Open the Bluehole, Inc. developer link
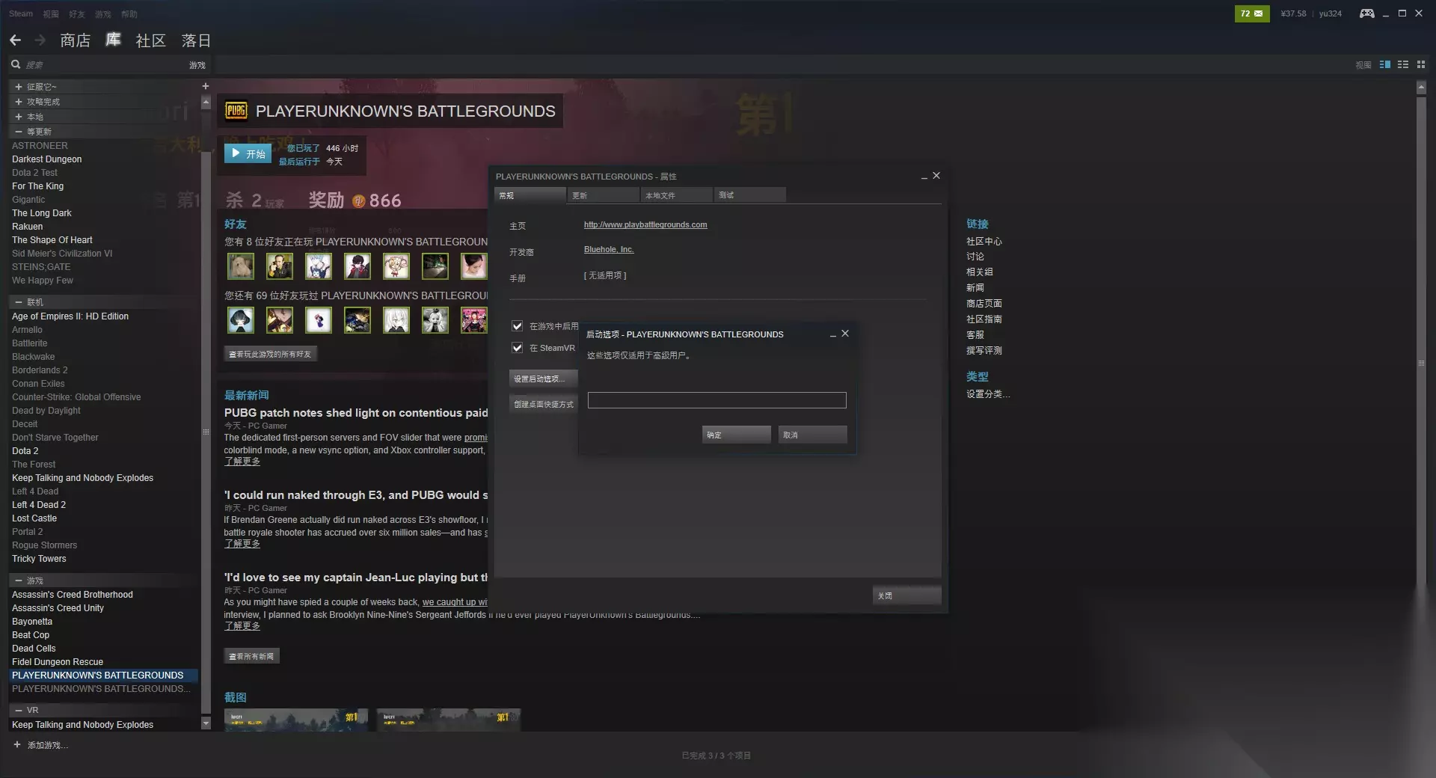Viewport: 1436px width, 778px height. pos(609,250)
